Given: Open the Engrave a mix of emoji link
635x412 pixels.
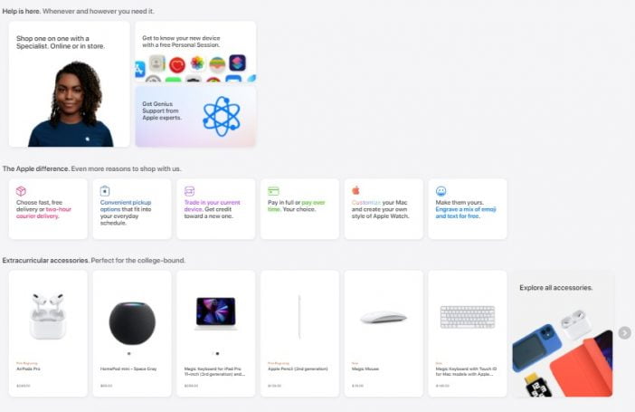Looking at the screenshot, I should pyautogui.click(x=466, y=213).
